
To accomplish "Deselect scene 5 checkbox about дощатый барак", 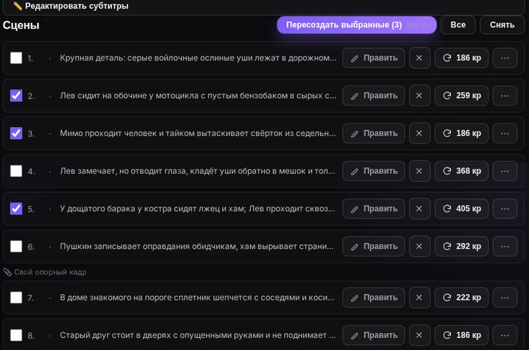I will point(16,208).
